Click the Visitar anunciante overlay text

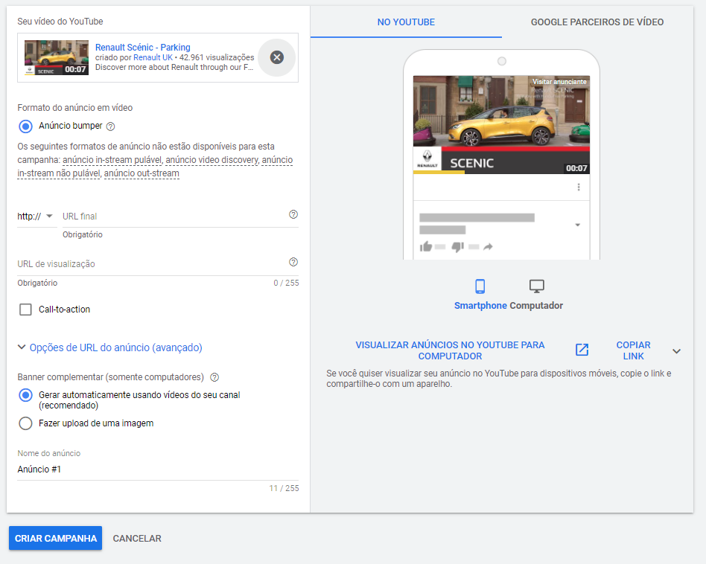click(x=559, y=82)
